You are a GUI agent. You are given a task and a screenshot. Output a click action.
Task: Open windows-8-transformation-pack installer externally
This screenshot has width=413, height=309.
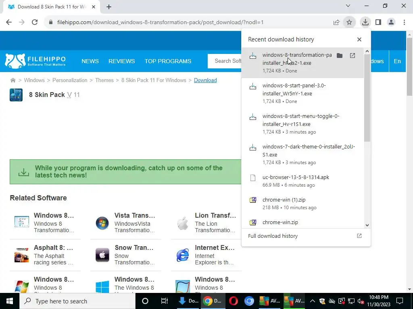353,56
